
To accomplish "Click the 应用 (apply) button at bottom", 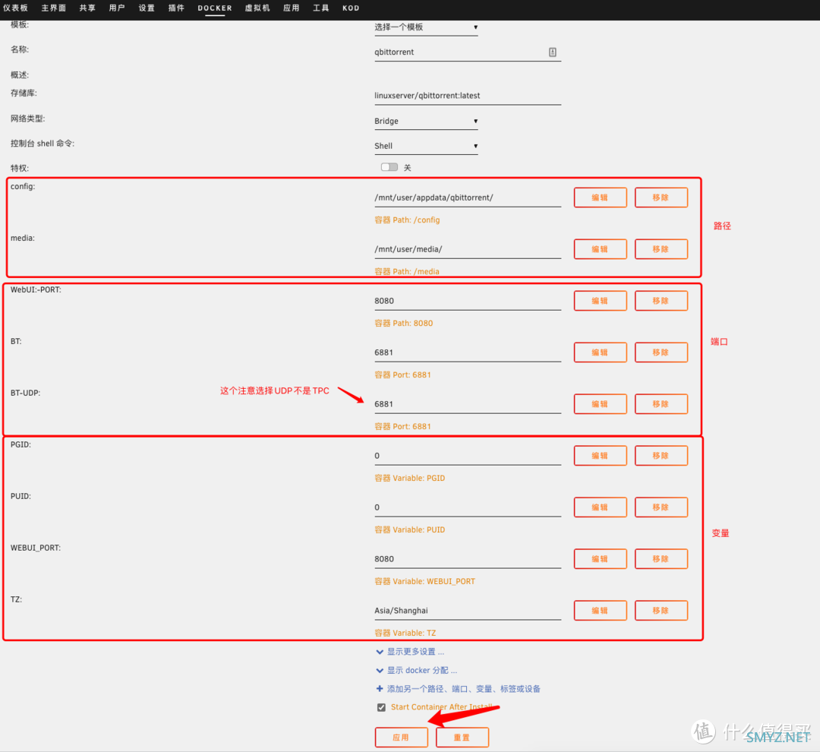I will coord(401,738).
